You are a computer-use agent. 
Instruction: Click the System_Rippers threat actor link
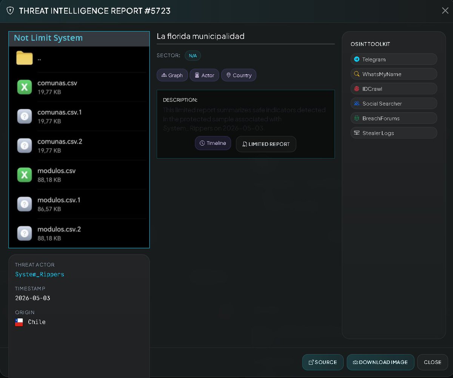coord(40,274)
